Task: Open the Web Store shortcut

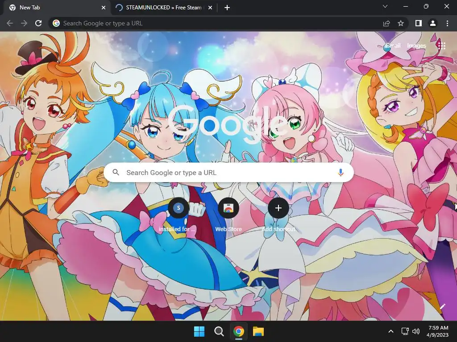Action: point(228,215)
